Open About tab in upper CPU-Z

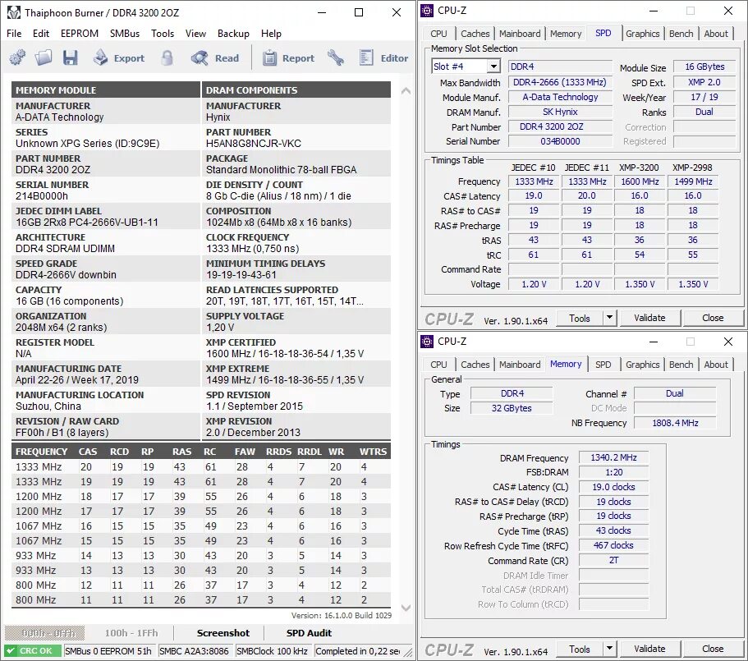click(x=715, y=34)
